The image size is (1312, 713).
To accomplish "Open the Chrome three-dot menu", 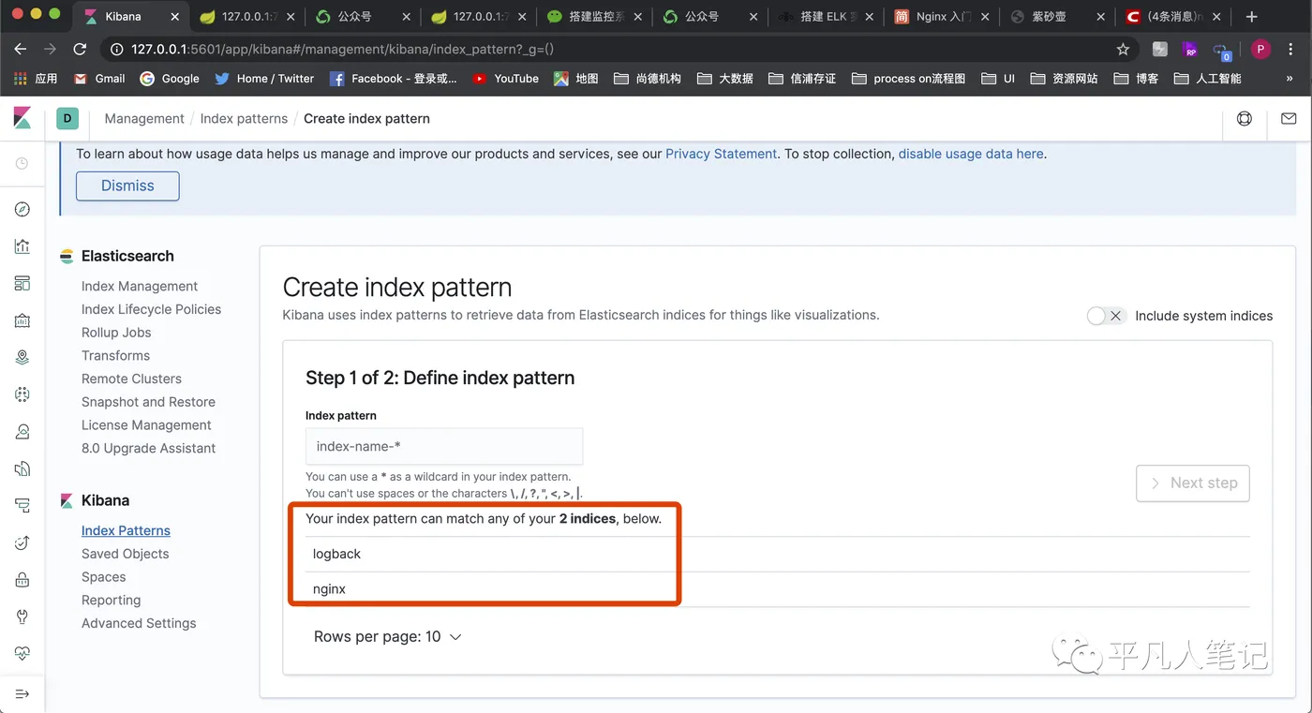I will coord(1292,50).
